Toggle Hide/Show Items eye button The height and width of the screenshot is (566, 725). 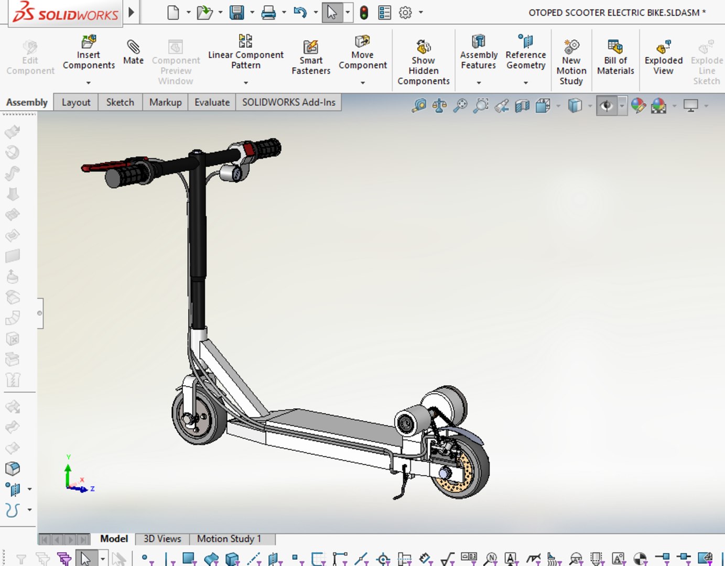[607, 106]
